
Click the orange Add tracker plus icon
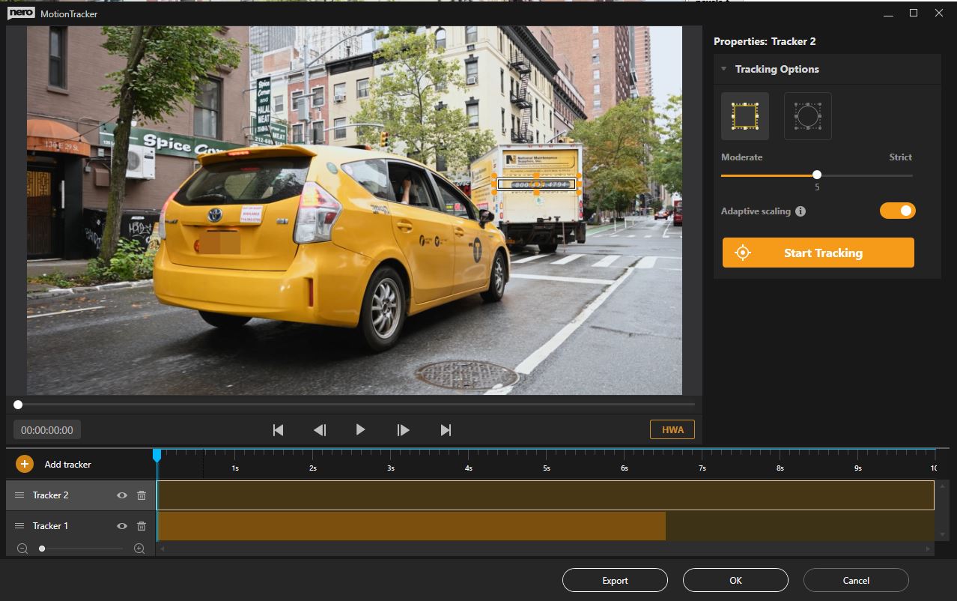(x=25, y=464)
